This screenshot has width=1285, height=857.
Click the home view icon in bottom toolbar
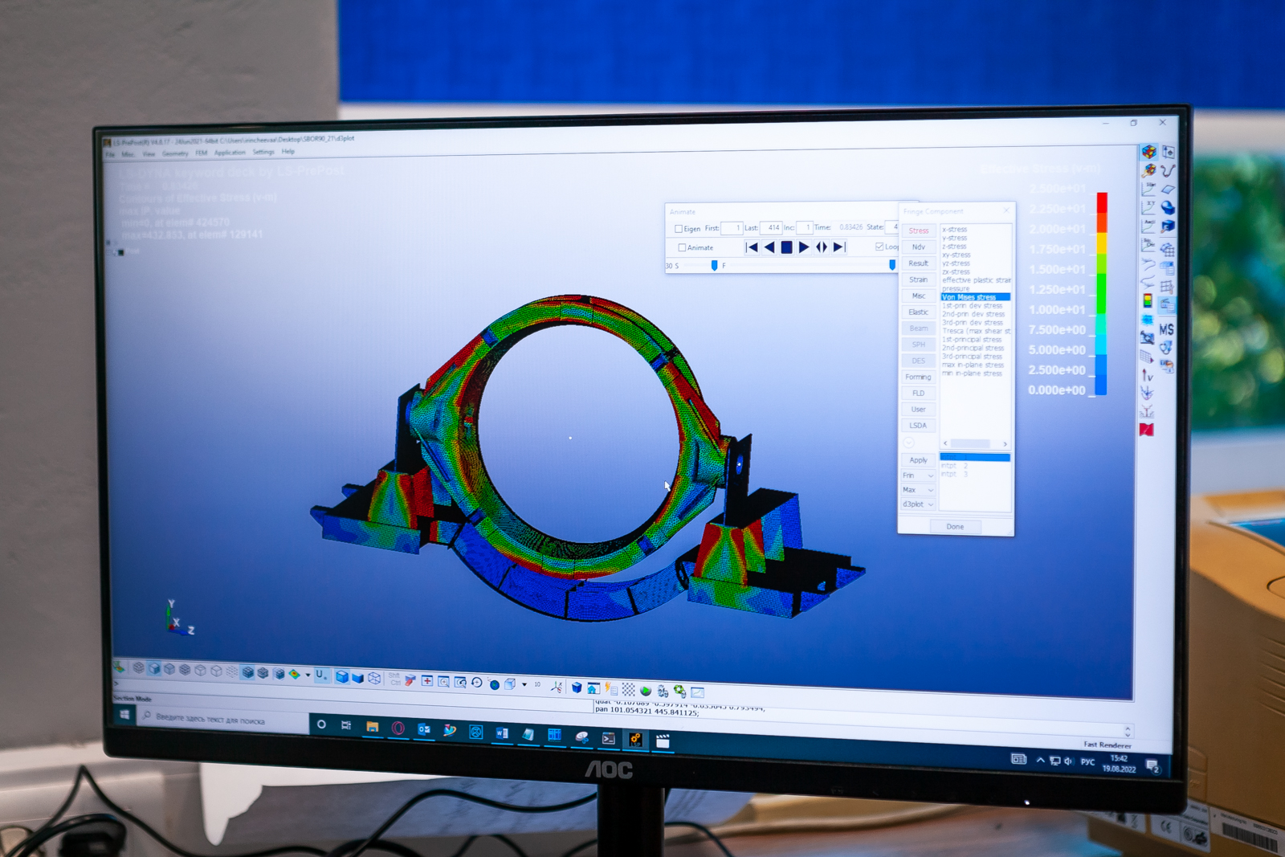(x=593, y=688)
